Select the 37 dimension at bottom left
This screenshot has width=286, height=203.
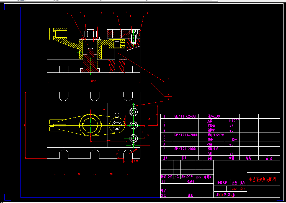tap(55, 175)
